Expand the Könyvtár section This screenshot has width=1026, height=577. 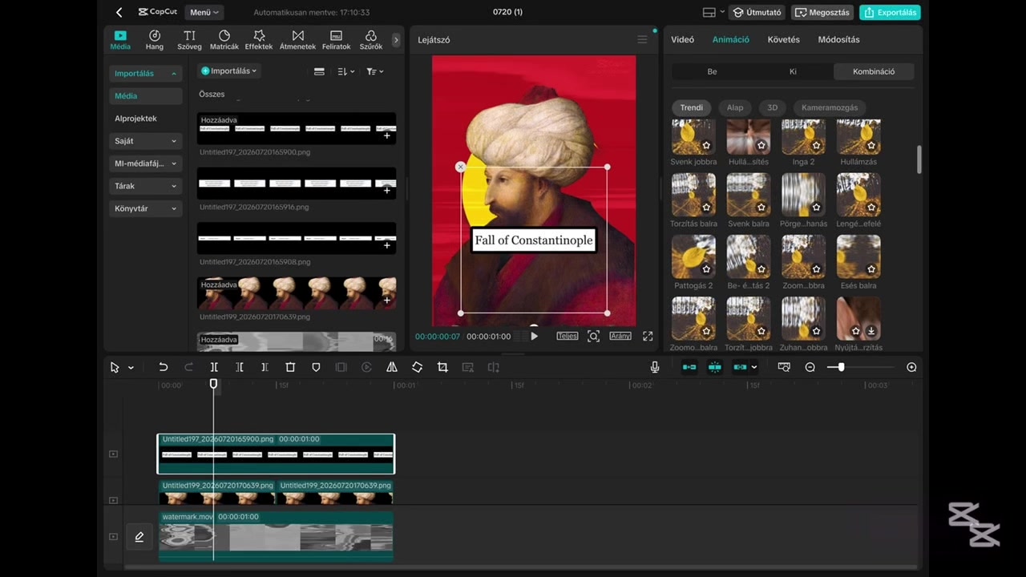tap(146, 208)
